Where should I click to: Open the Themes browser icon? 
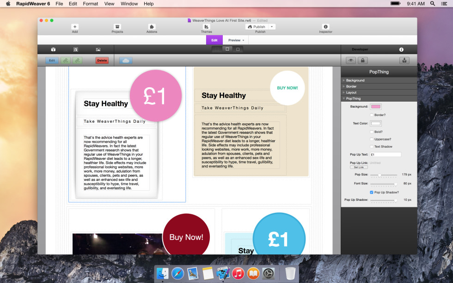(206, 27)
